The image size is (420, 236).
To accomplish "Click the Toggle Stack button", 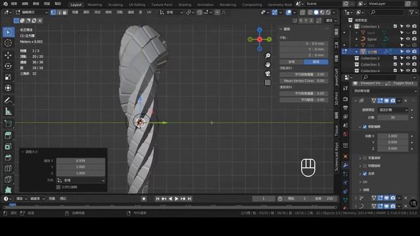I will click(400, 83).
